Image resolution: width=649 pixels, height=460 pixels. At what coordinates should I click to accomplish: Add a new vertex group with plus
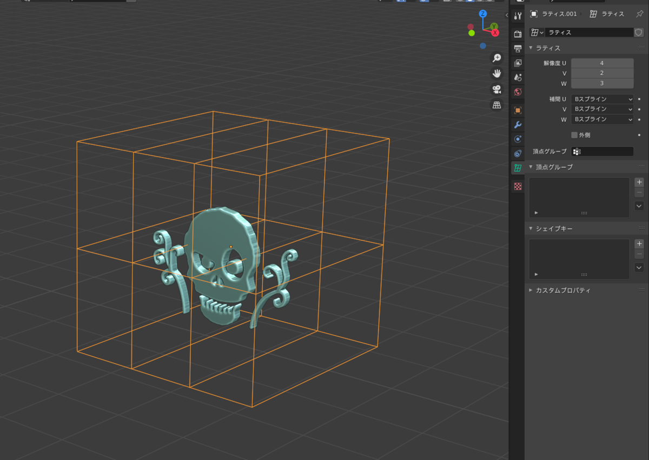pyautogui.click(x=639, y=182)
